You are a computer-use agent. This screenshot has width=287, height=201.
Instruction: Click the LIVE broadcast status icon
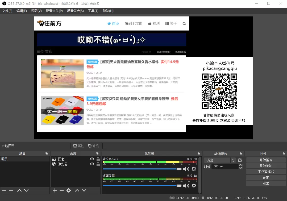(x=172, y=198)
